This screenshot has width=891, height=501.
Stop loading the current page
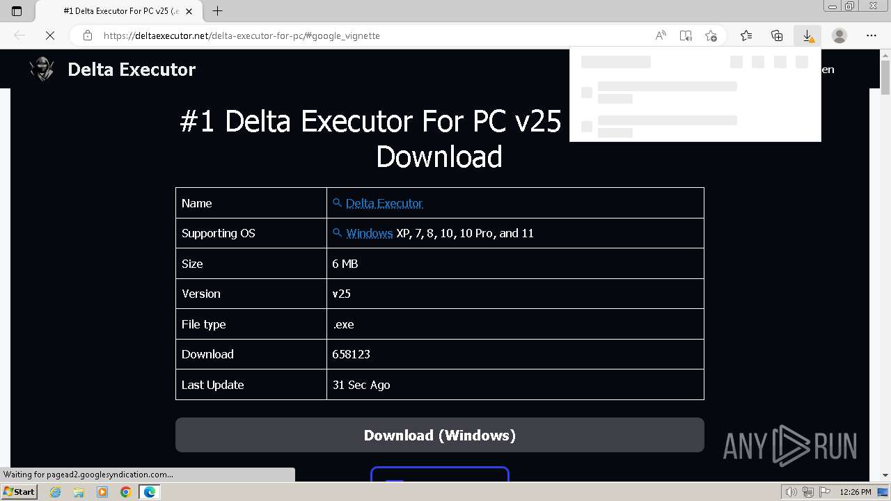50,35
